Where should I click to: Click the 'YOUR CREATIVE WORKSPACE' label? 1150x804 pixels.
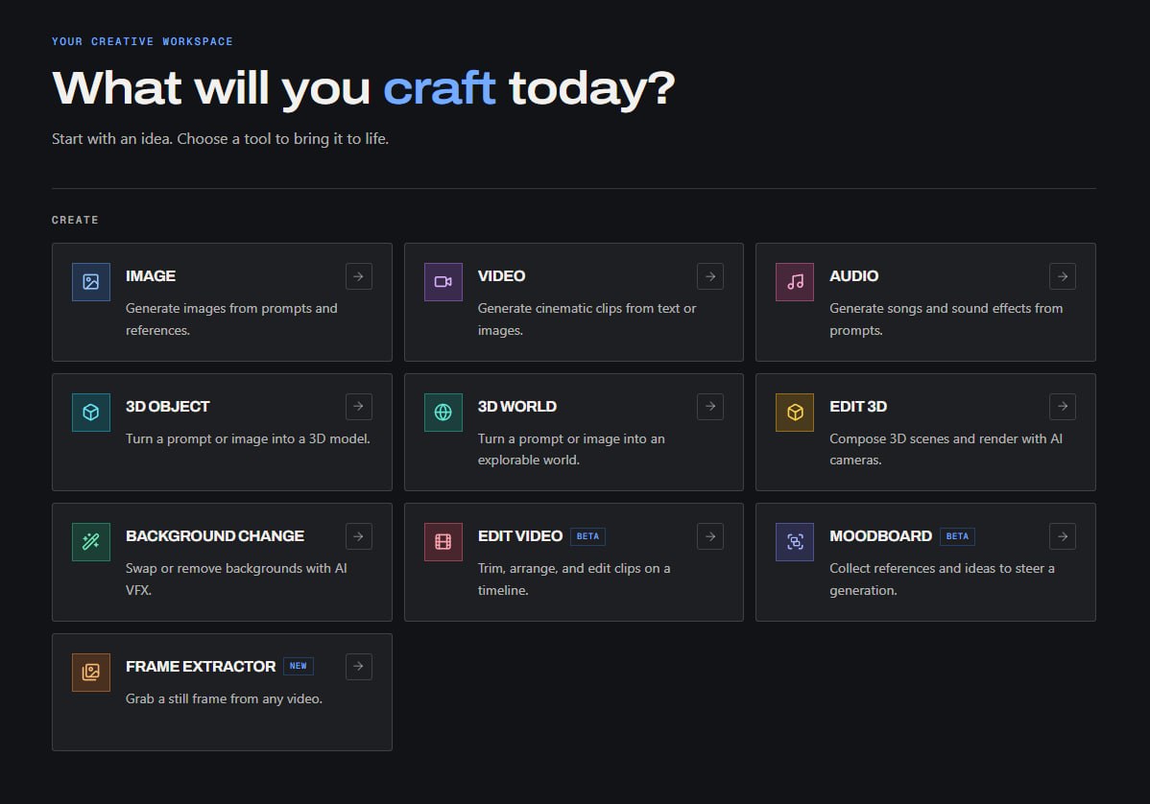[x=142, y=42]
